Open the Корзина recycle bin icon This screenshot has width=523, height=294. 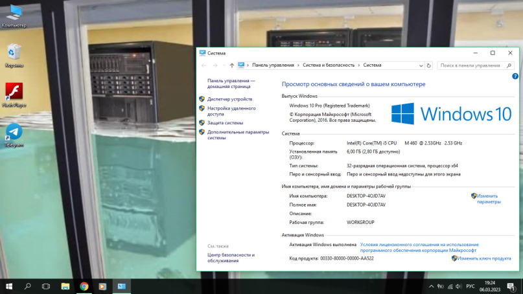14,56
